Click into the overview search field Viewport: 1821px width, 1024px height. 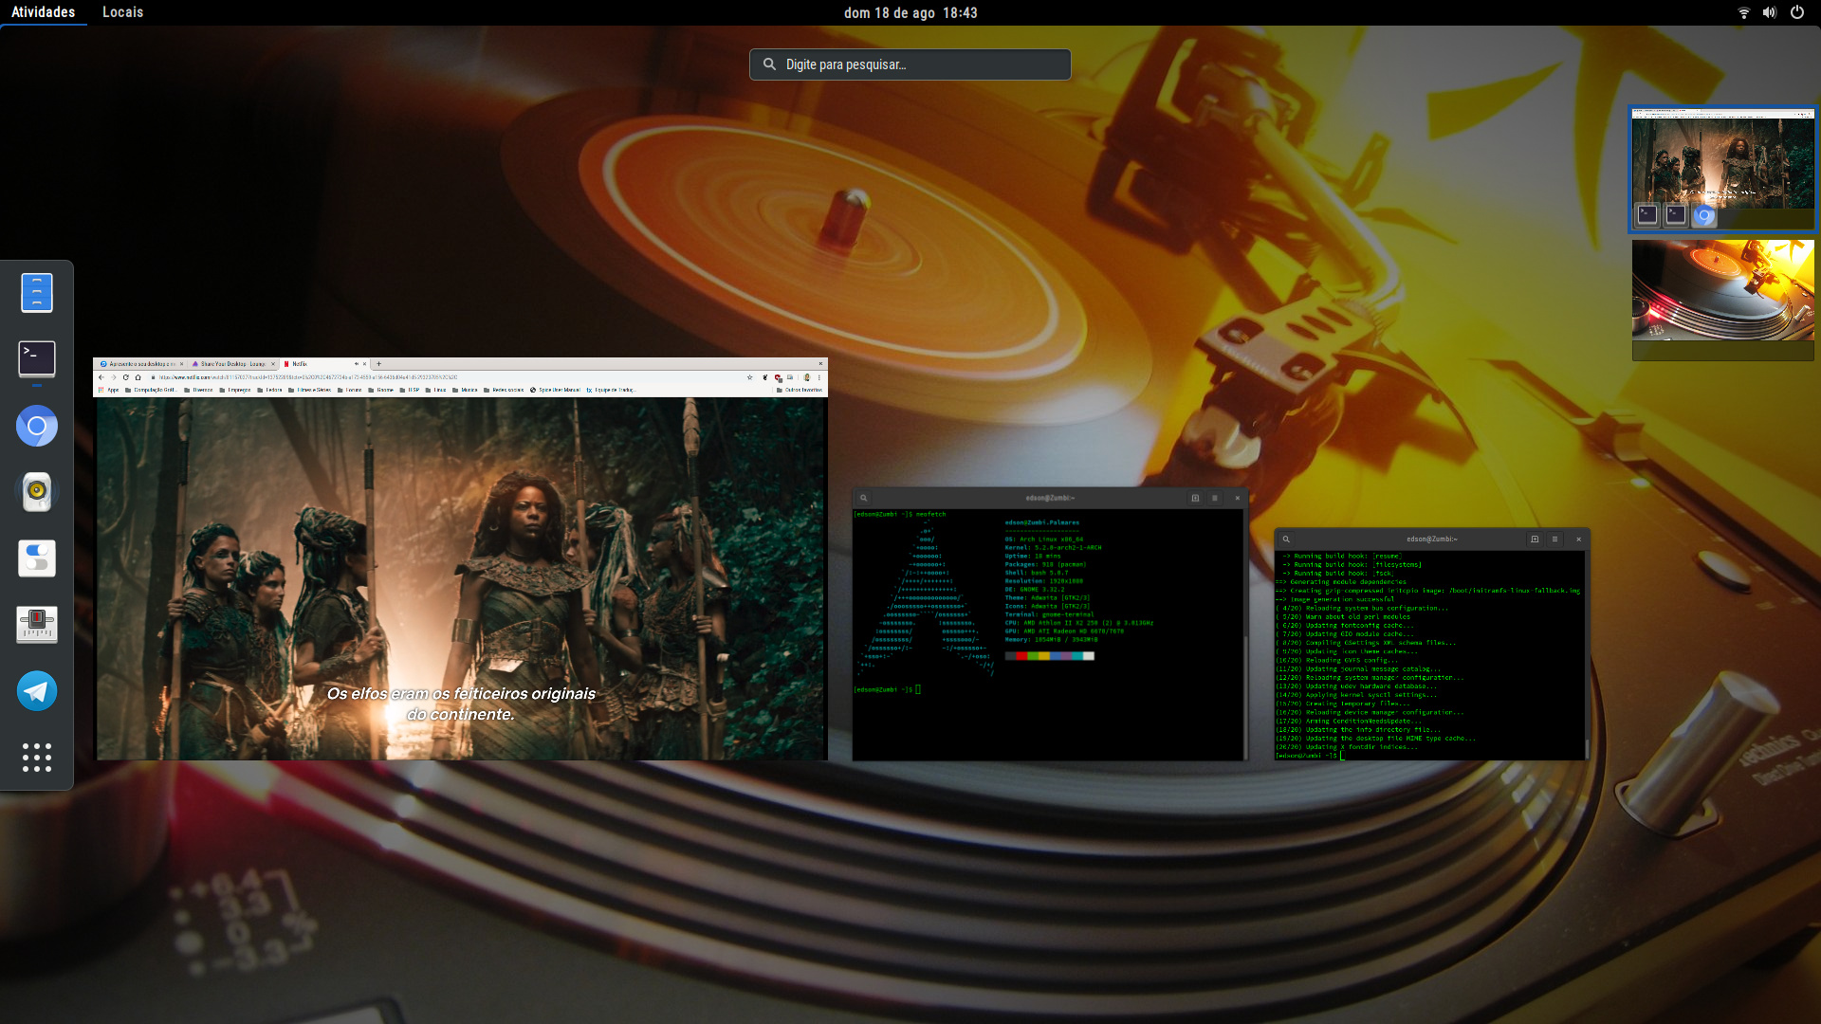pyautogui.click(x=910, y=64)
